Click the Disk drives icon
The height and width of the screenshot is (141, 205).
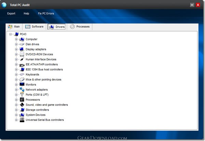click(x=22, y=44)
